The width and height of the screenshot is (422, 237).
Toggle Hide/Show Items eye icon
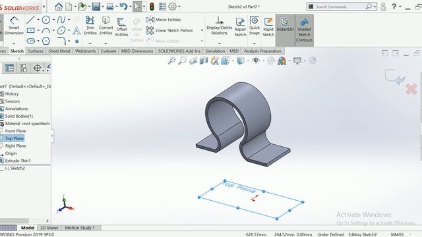click(x=256, y=61)
